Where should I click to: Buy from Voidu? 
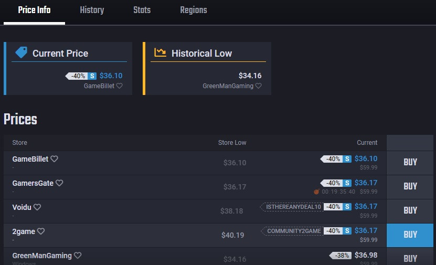pyautogui.click(x=410, y=211)
